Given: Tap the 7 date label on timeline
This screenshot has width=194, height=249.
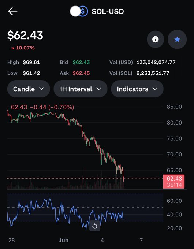Looking at the screenshot, I should pos(141,240).
